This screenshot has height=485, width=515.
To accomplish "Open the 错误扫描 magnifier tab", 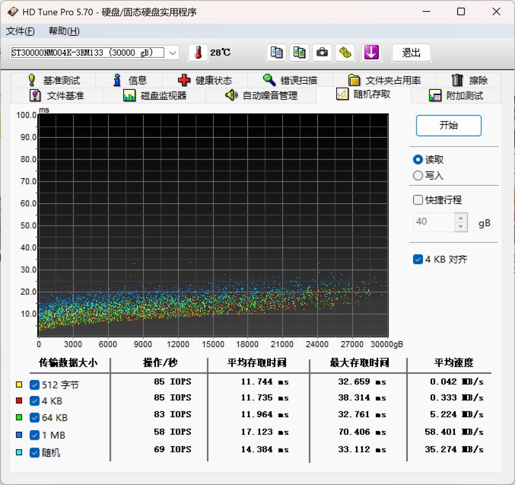I will [x=290, y=80].
